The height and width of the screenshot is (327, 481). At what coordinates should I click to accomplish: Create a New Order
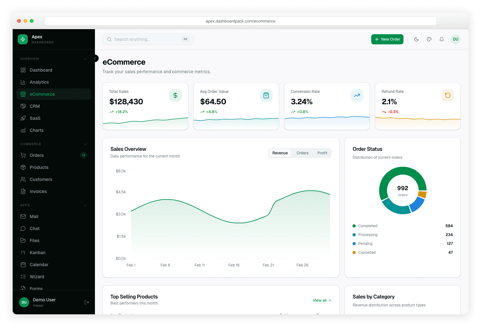click(x=387, y=39)
